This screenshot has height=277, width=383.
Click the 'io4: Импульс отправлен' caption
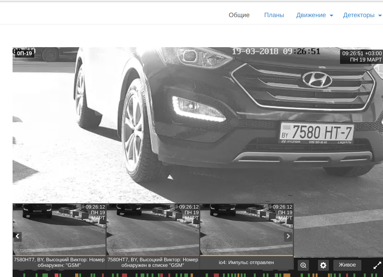pyautogui.click(x=246, y=262)
